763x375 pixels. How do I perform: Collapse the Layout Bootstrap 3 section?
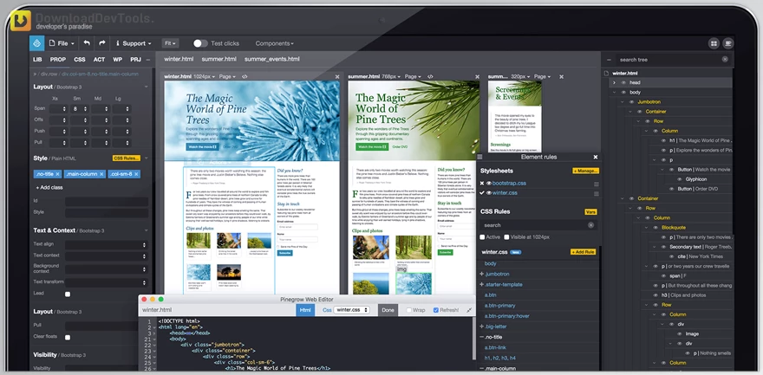147,87
